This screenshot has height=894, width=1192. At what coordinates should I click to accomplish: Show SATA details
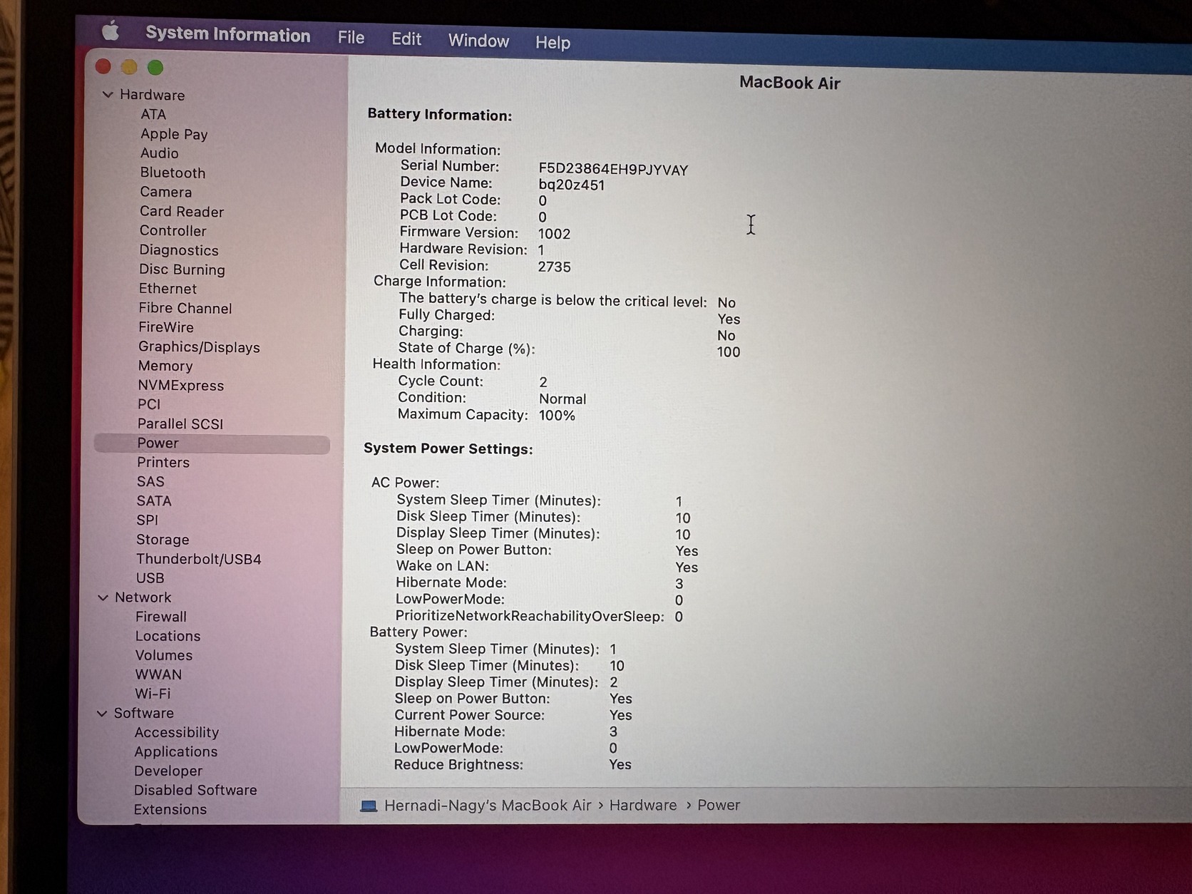tap(154, 501)
